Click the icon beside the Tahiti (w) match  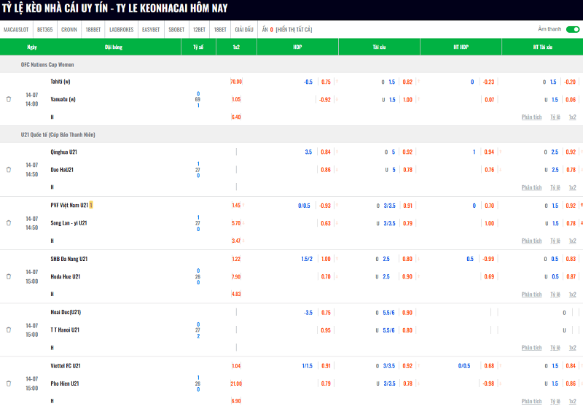click(9, 99)
